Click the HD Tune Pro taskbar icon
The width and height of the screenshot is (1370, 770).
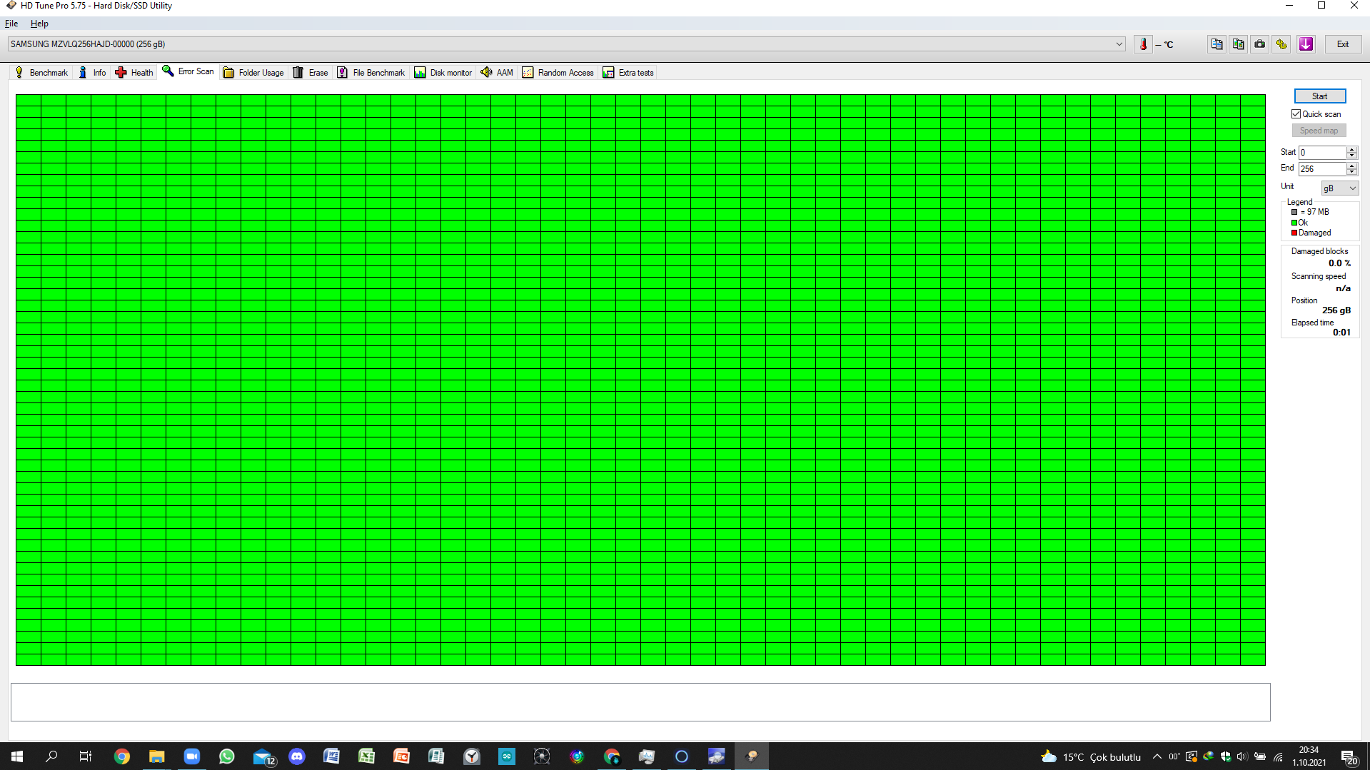point(752,756)
